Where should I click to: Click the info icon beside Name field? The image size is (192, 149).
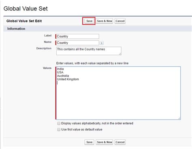pos(102,43)
